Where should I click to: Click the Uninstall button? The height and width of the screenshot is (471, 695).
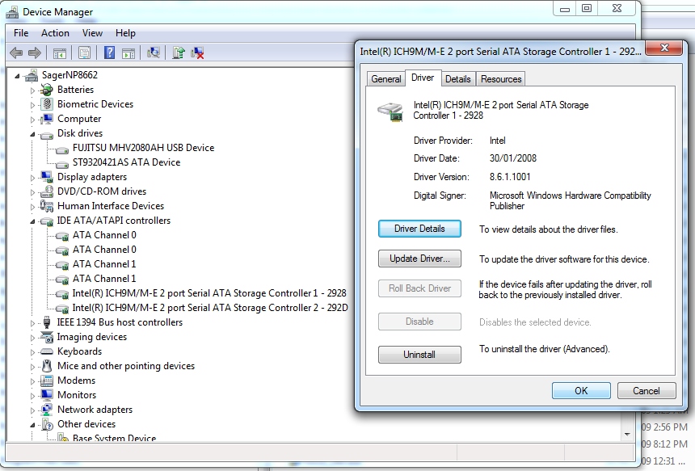[419, 355]
